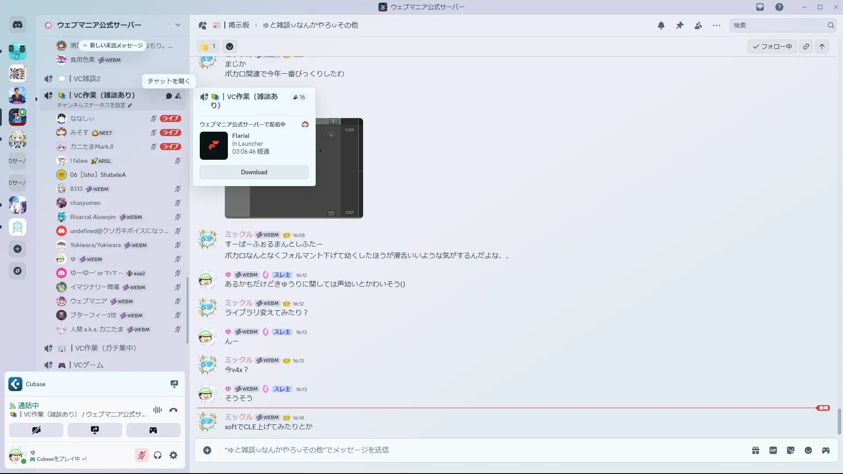Open add reaction smiley next to thumbs up
Viewport: 843px width, 474px height.
click(x=230, y=47)
